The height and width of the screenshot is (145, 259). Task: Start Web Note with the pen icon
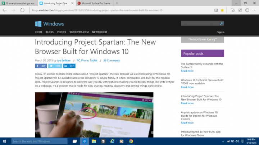(x=240, y=10)
